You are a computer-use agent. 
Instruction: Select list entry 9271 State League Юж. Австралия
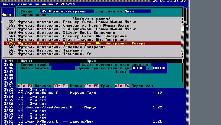(x=92, y=40)
